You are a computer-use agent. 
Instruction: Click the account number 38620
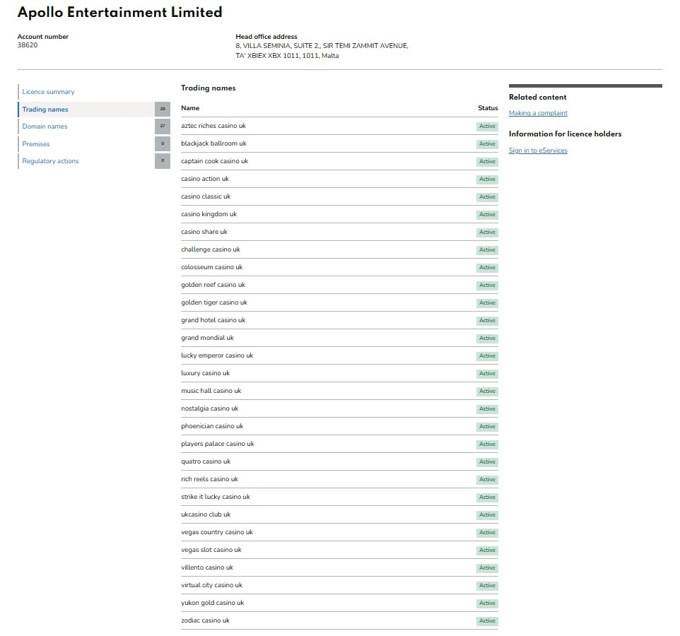(x=28, y=45)
